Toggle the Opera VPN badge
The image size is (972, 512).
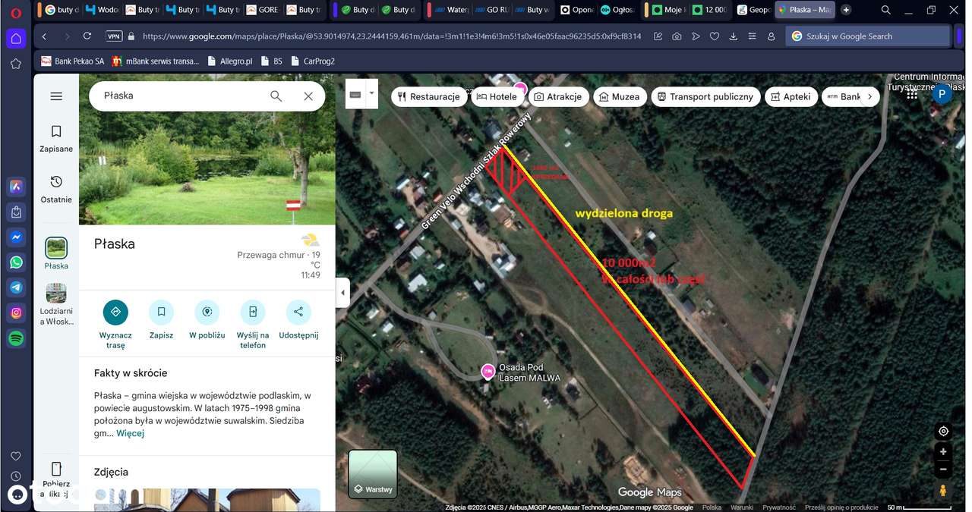click(x=114, y=36)
